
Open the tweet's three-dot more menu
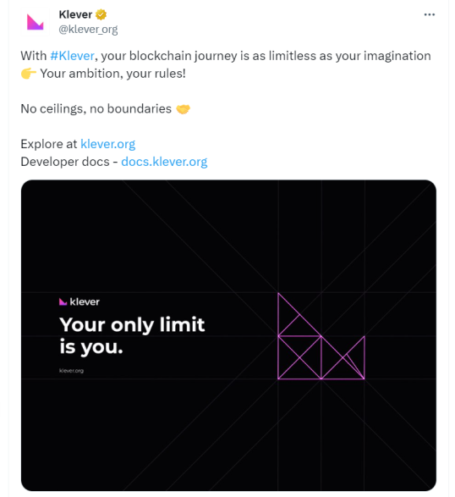[x=429, y=14]
